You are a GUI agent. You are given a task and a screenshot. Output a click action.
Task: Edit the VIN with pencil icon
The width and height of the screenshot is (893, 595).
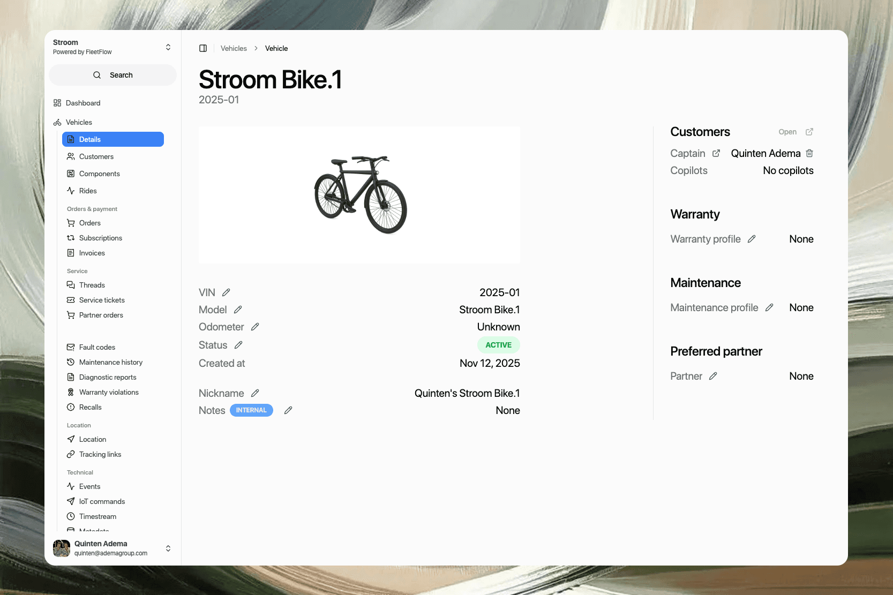tap(226, 292)
